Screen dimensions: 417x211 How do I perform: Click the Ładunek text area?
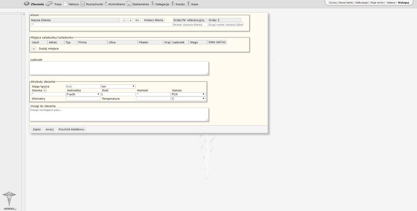click(x=119, y=68)
